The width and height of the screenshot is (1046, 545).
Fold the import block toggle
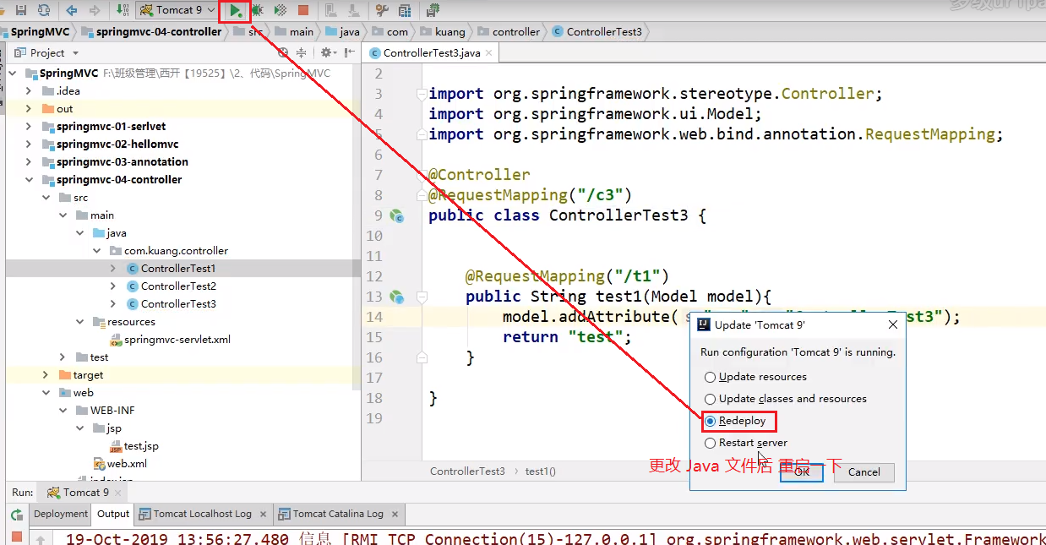tap(422, 94)
